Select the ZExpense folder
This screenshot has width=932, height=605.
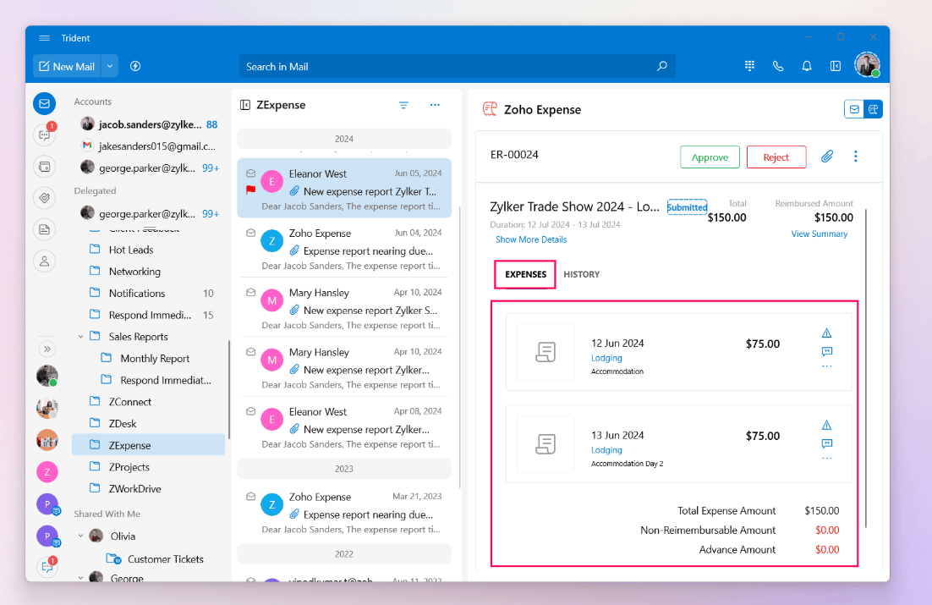[x=149, y=445]
